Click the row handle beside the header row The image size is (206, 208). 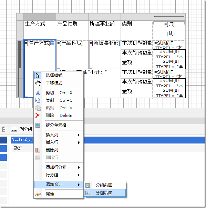pos(20,25)
